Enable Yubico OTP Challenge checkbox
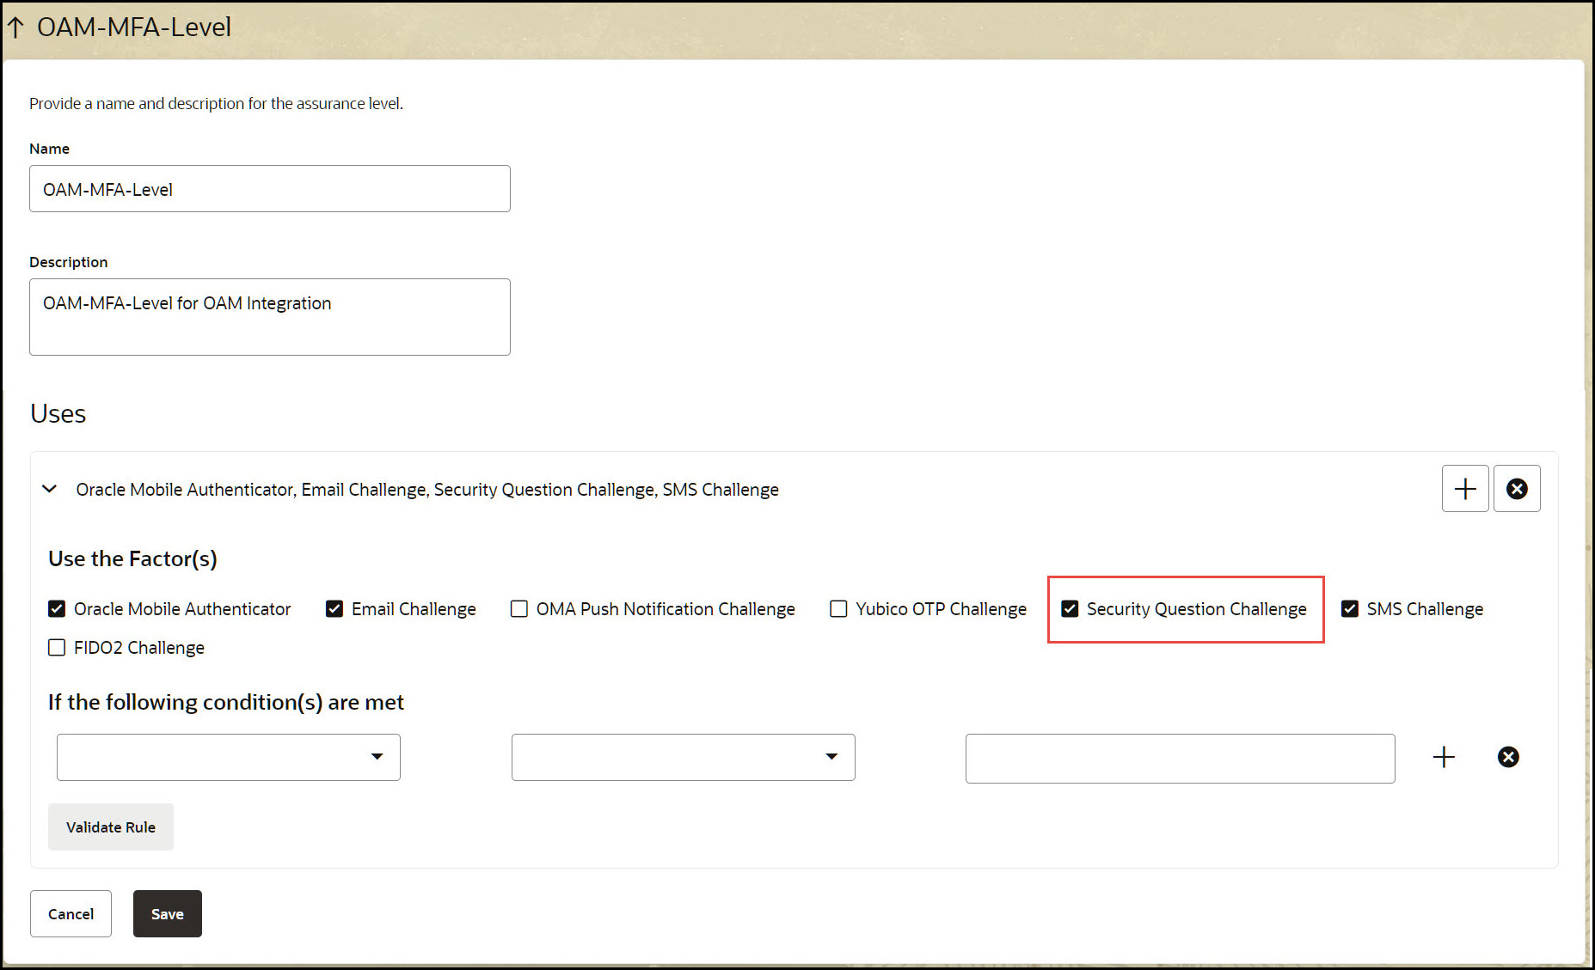Viewport: 1595px width, 970px height. [x=838, y=609]
